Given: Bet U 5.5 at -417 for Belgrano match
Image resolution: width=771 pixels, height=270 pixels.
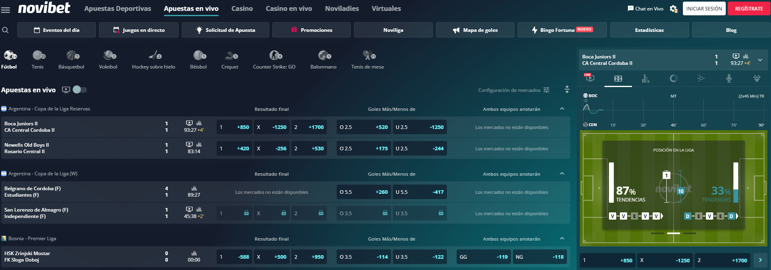Looking at the screenshot, I should pyautogui.click(x=419, y=192).
